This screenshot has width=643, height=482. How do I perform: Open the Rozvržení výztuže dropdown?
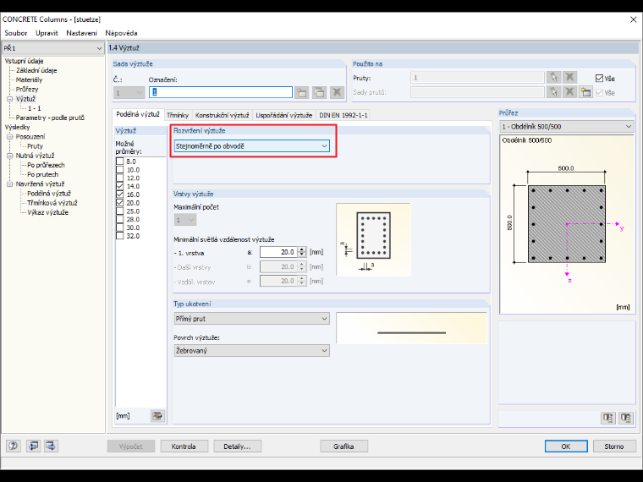pos(251,146)
